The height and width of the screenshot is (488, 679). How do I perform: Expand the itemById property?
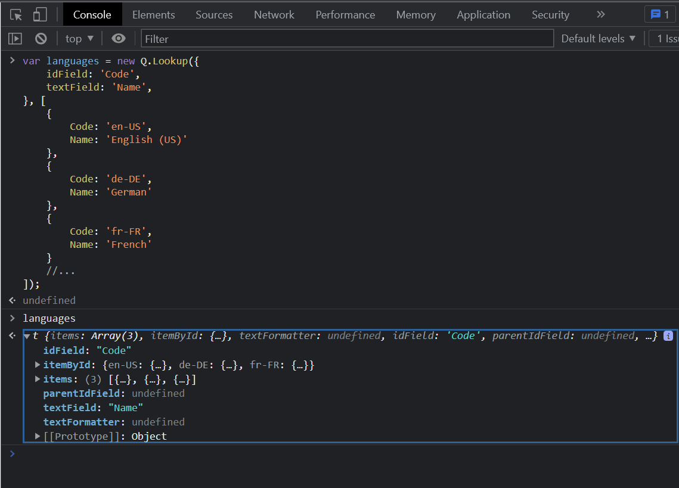point(37,365)
